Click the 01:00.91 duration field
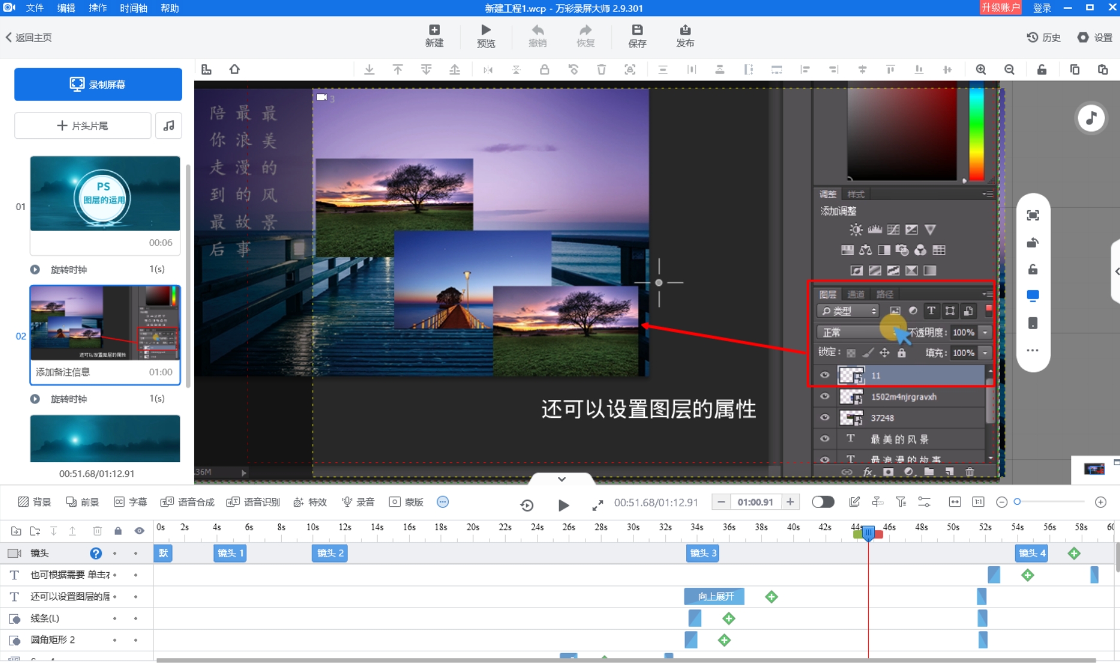 [x=756, y=502]
